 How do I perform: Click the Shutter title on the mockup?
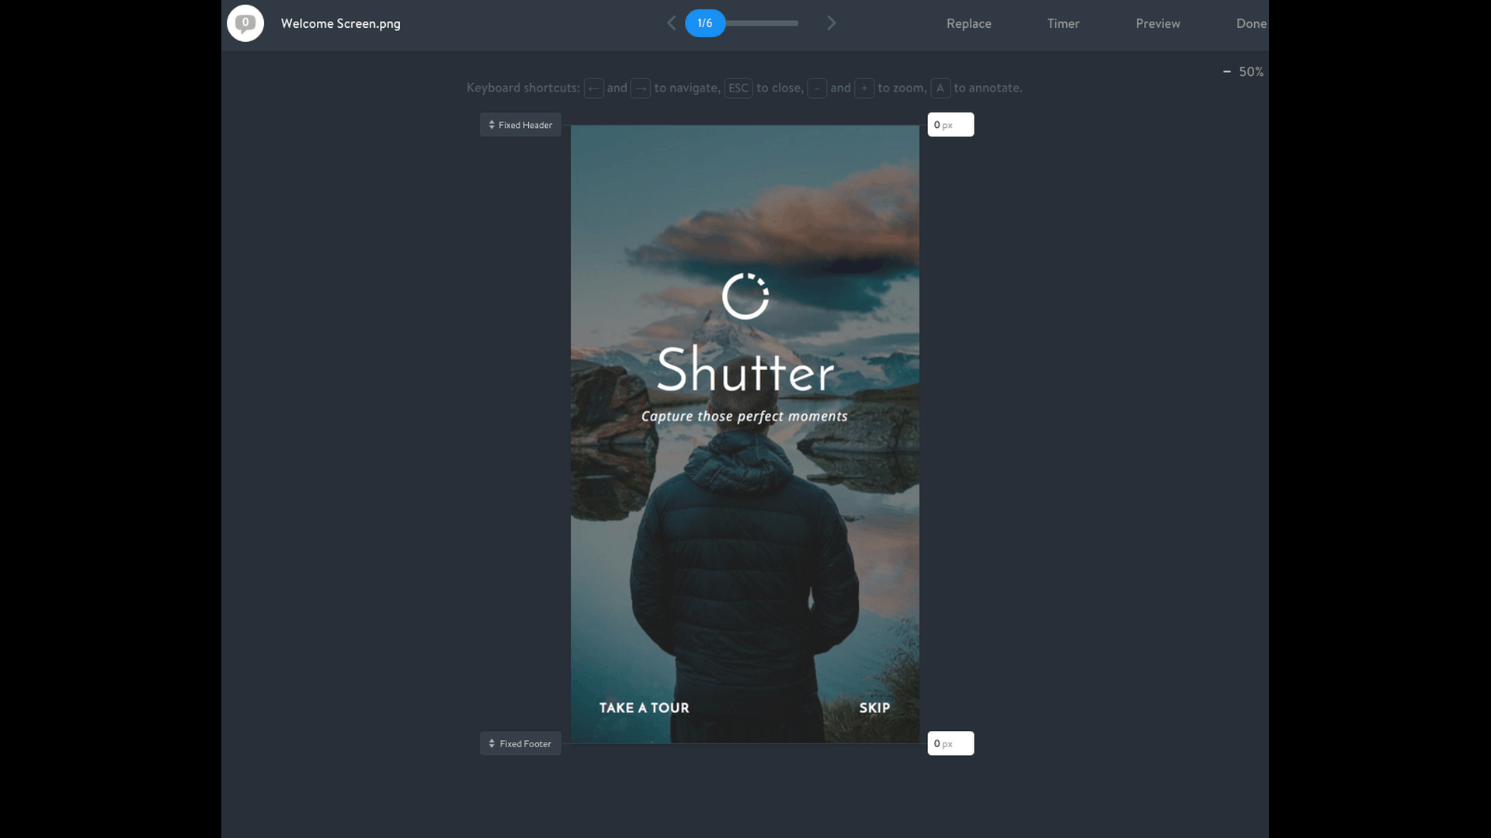pyautogui.click(x=745, y=371)
